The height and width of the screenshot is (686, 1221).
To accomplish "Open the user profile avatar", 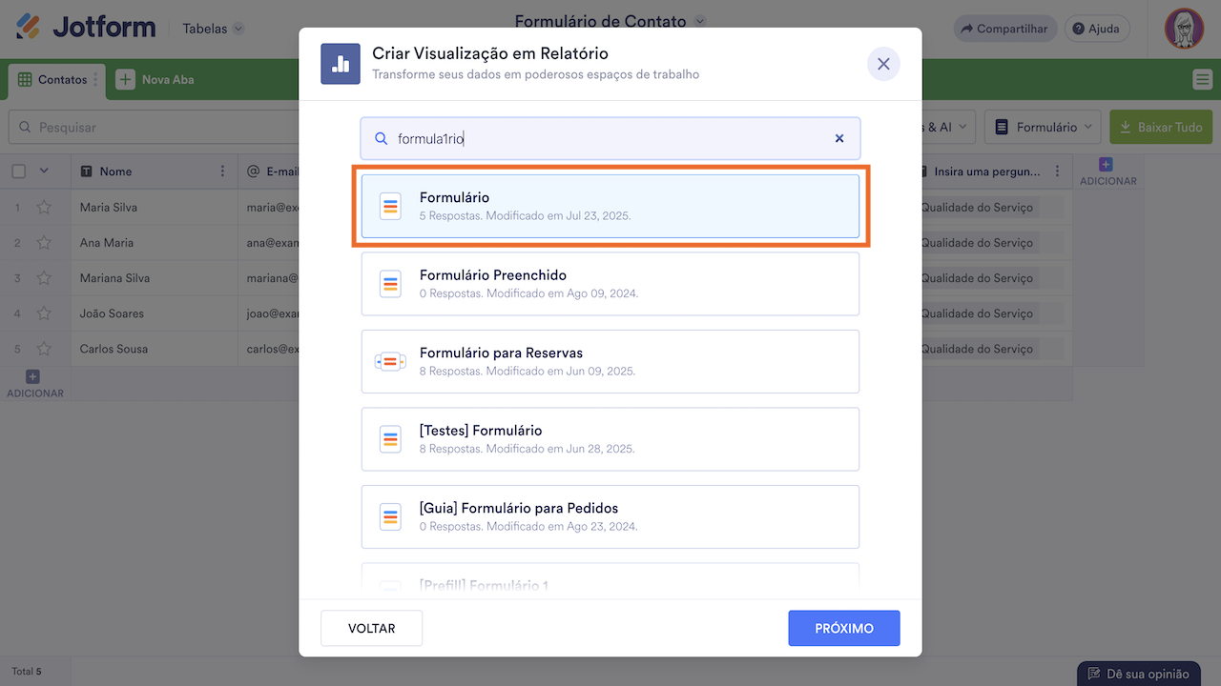I will (1184, 29).
